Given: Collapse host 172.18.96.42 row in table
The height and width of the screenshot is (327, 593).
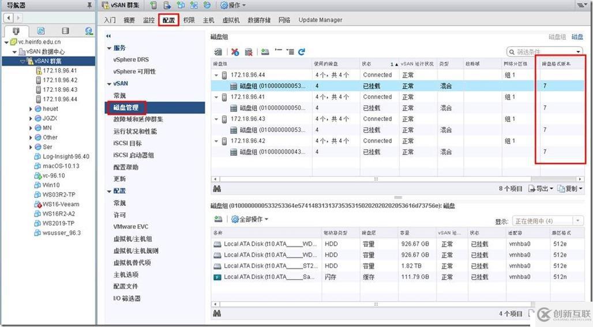Looking at the screenshot, I should tap(216, 141).
